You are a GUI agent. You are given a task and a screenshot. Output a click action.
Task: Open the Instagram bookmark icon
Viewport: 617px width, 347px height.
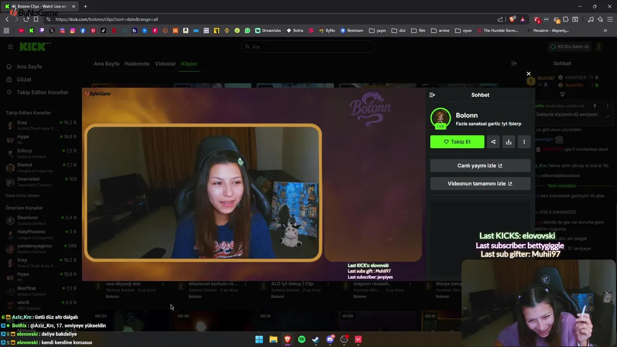pyautogui.click(x=73, y=30)
